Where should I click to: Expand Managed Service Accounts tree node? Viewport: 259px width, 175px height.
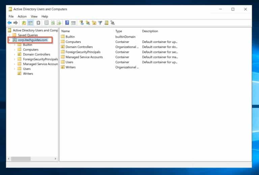pos(15,64)
